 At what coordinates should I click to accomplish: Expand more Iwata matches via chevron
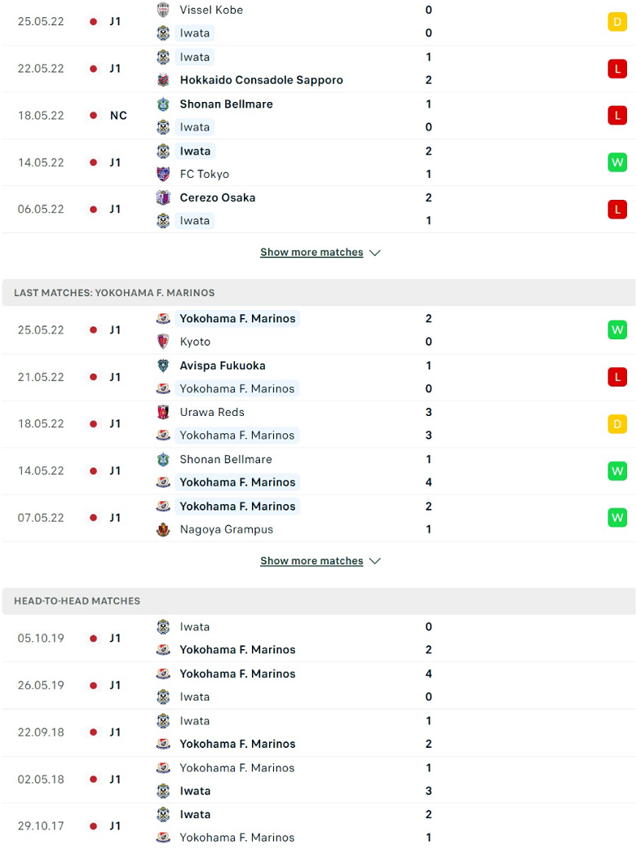pos(374,253)
